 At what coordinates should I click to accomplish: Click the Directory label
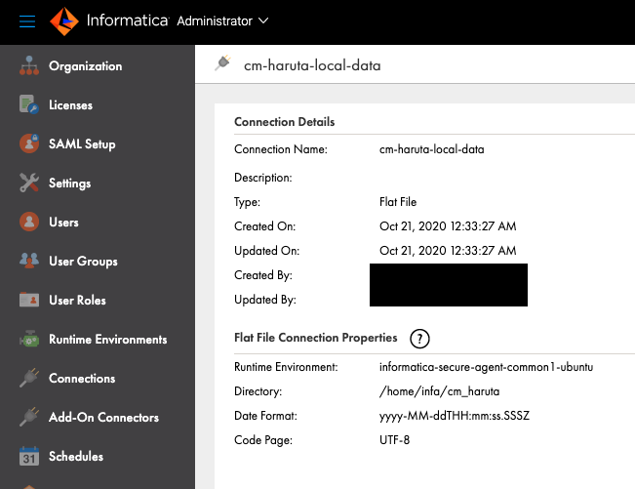pyautogui.click(x=258, y=391)
